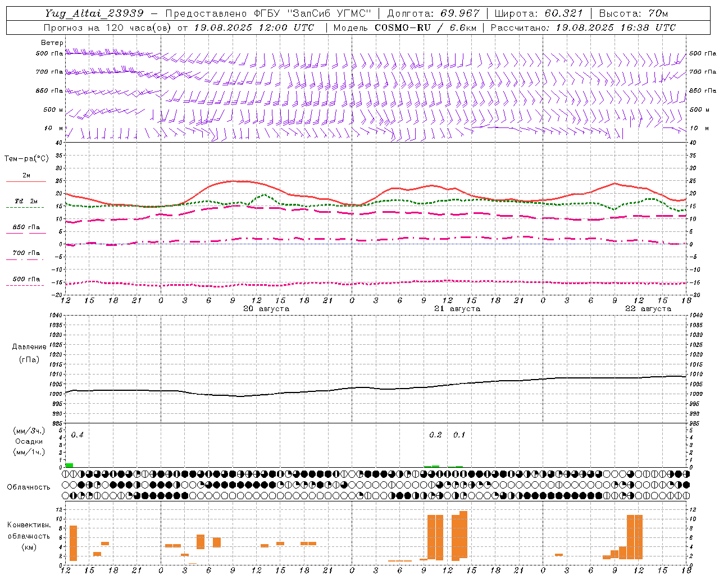The height and width of the screenshot is (575, 719).
Task: Click the 22 августа date label
Action: click(x=648, y=309)
